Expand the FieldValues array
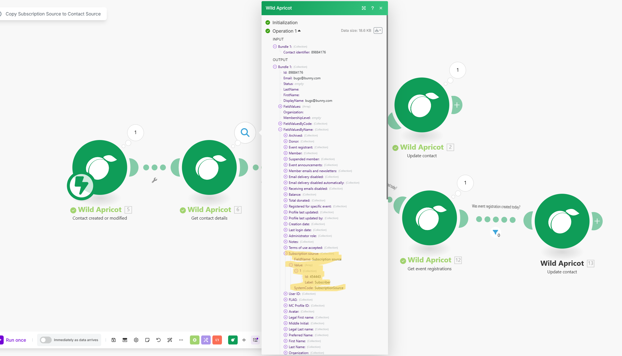Screen dimensions: 622x356 click(x=280, y=106)
